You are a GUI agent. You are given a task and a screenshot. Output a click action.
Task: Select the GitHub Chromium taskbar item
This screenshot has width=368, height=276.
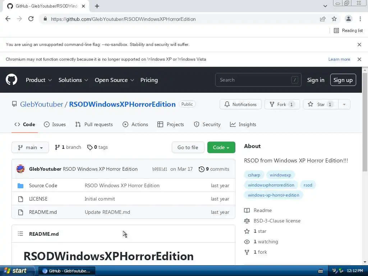pos(66,271)
